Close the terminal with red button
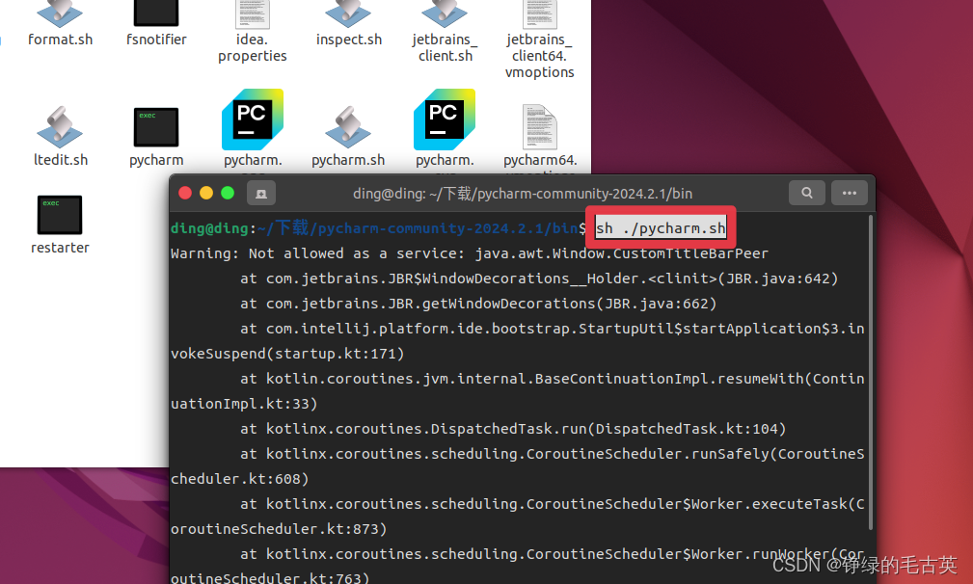This screenshot has height=584, width=973. [x=185, y=193]
